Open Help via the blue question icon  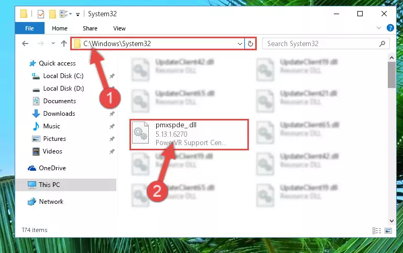coord(390,28)
